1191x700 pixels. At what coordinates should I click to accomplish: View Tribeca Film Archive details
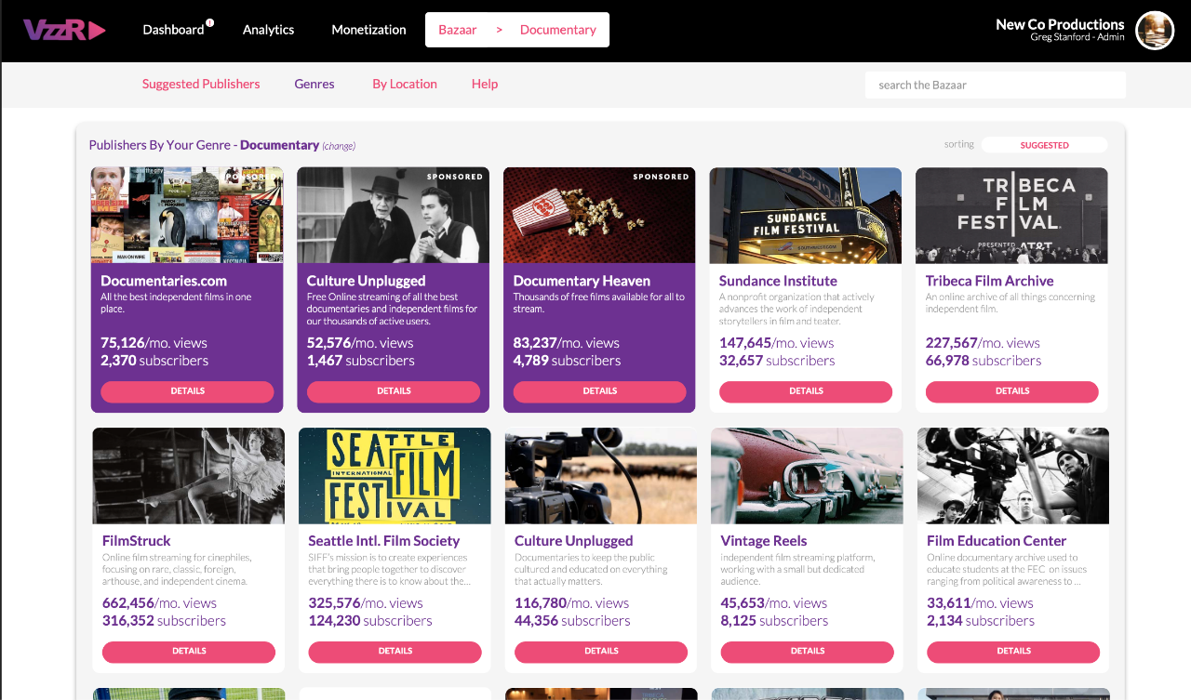click(1012, 391)
